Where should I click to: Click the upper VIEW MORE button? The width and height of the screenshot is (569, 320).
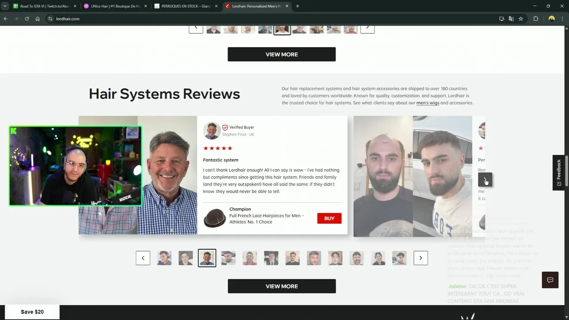(x=281, y=54)
